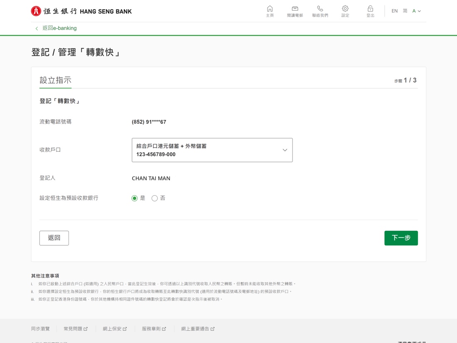Image resolution: width=457 pixels, height=343 pixels.
Task: Click the 步驟 1 / 3 step indicator
Action: (x=405, y=81)
